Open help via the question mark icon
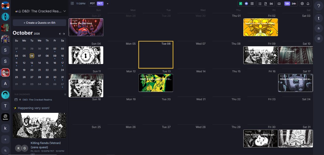 (x=319, y=6)
